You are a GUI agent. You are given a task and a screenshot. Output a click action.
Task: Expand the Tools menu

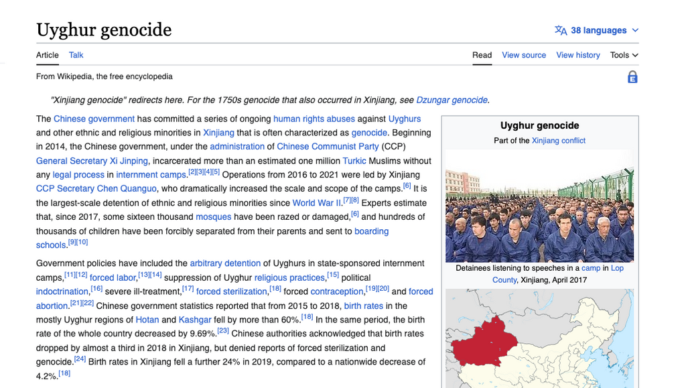tap(624, 55)
